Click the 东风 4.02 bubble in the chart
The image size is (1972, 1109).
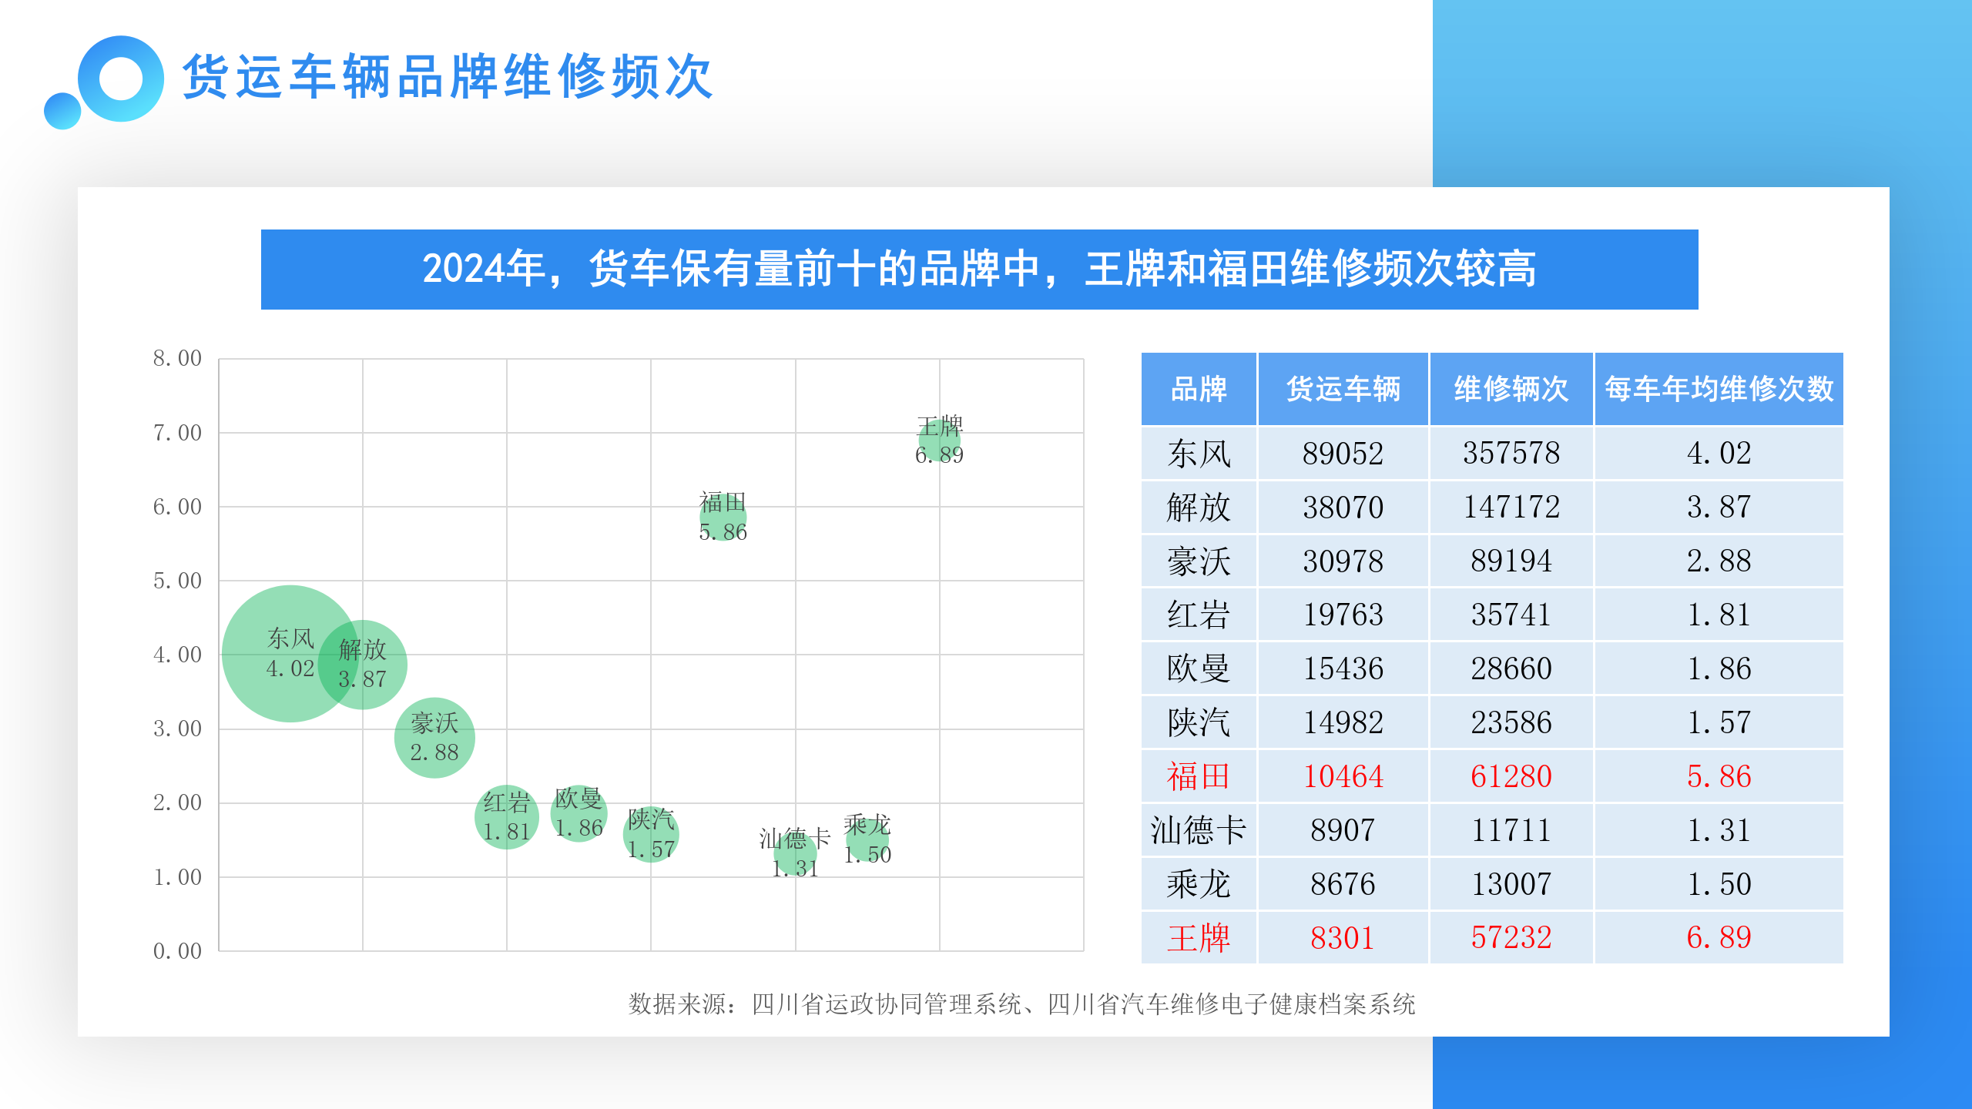[x=290, y=653]
